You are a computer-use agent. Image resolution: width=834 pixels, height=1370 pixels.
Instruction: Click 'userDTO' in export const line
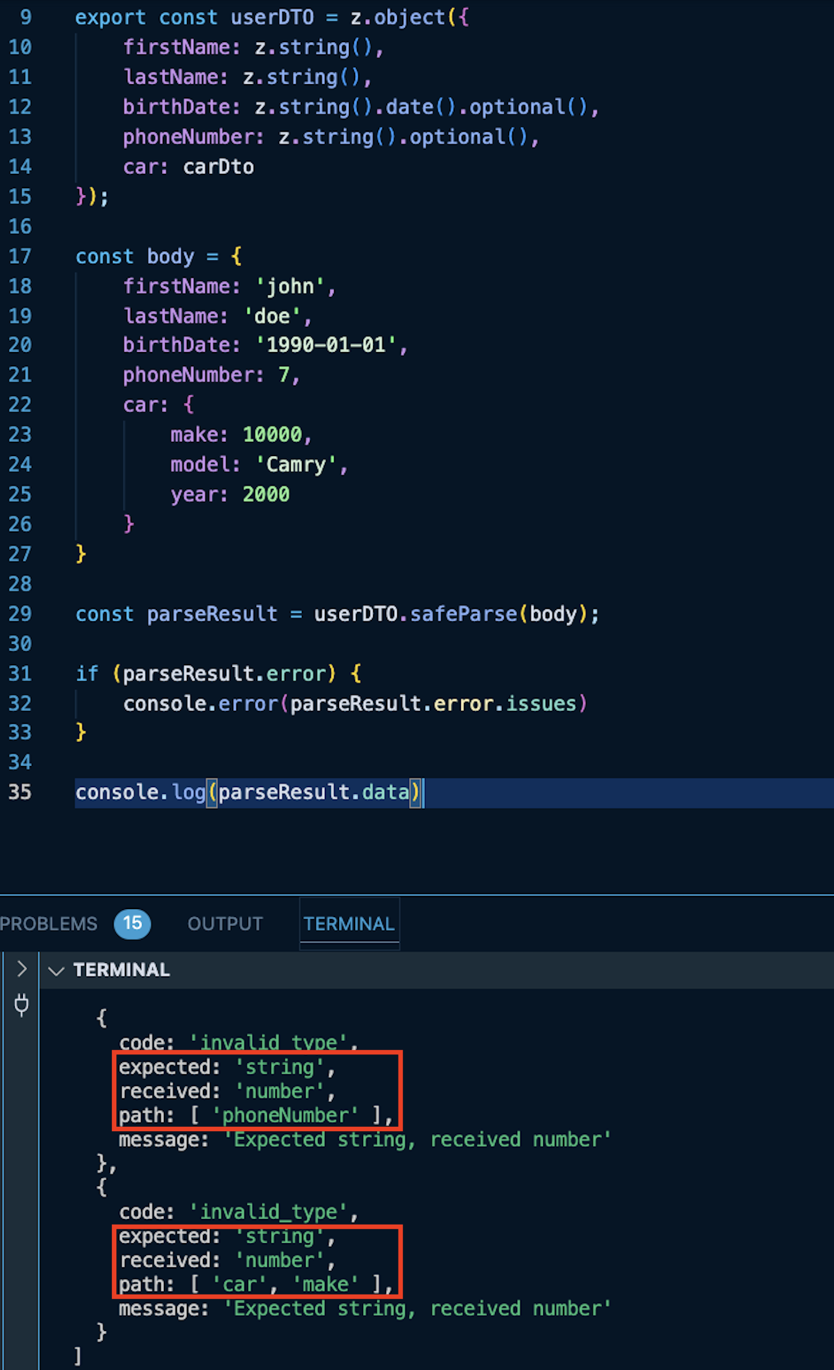(272, 17)
